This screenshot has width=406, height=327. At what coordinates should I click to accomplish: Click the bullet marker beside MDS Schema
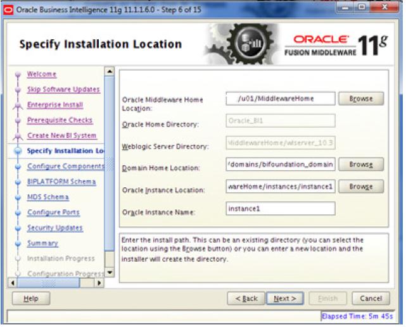click(x=18, y=197)
